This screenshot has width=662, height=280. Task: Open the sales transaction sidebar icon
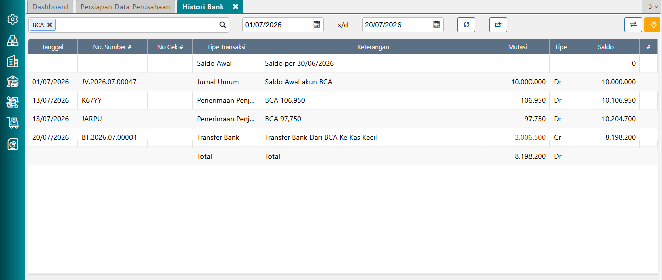tap(12, 102)
